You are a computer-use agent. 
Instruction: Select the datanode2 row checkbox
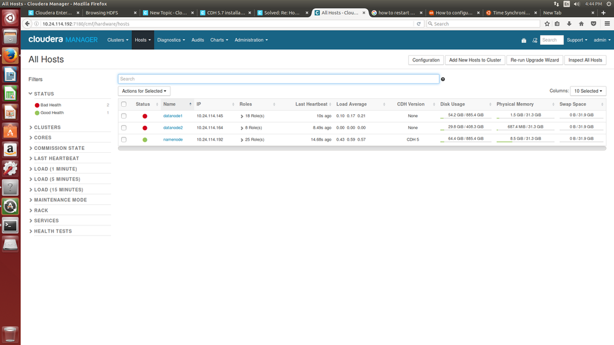point(124,128)
